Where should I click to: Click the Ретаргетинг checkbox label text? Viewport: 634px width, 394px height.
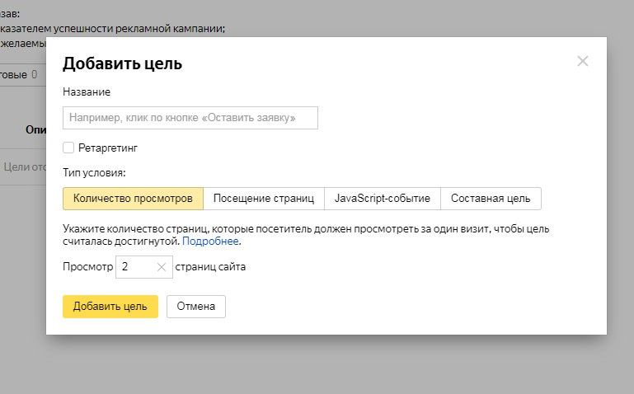click(107, 148)
